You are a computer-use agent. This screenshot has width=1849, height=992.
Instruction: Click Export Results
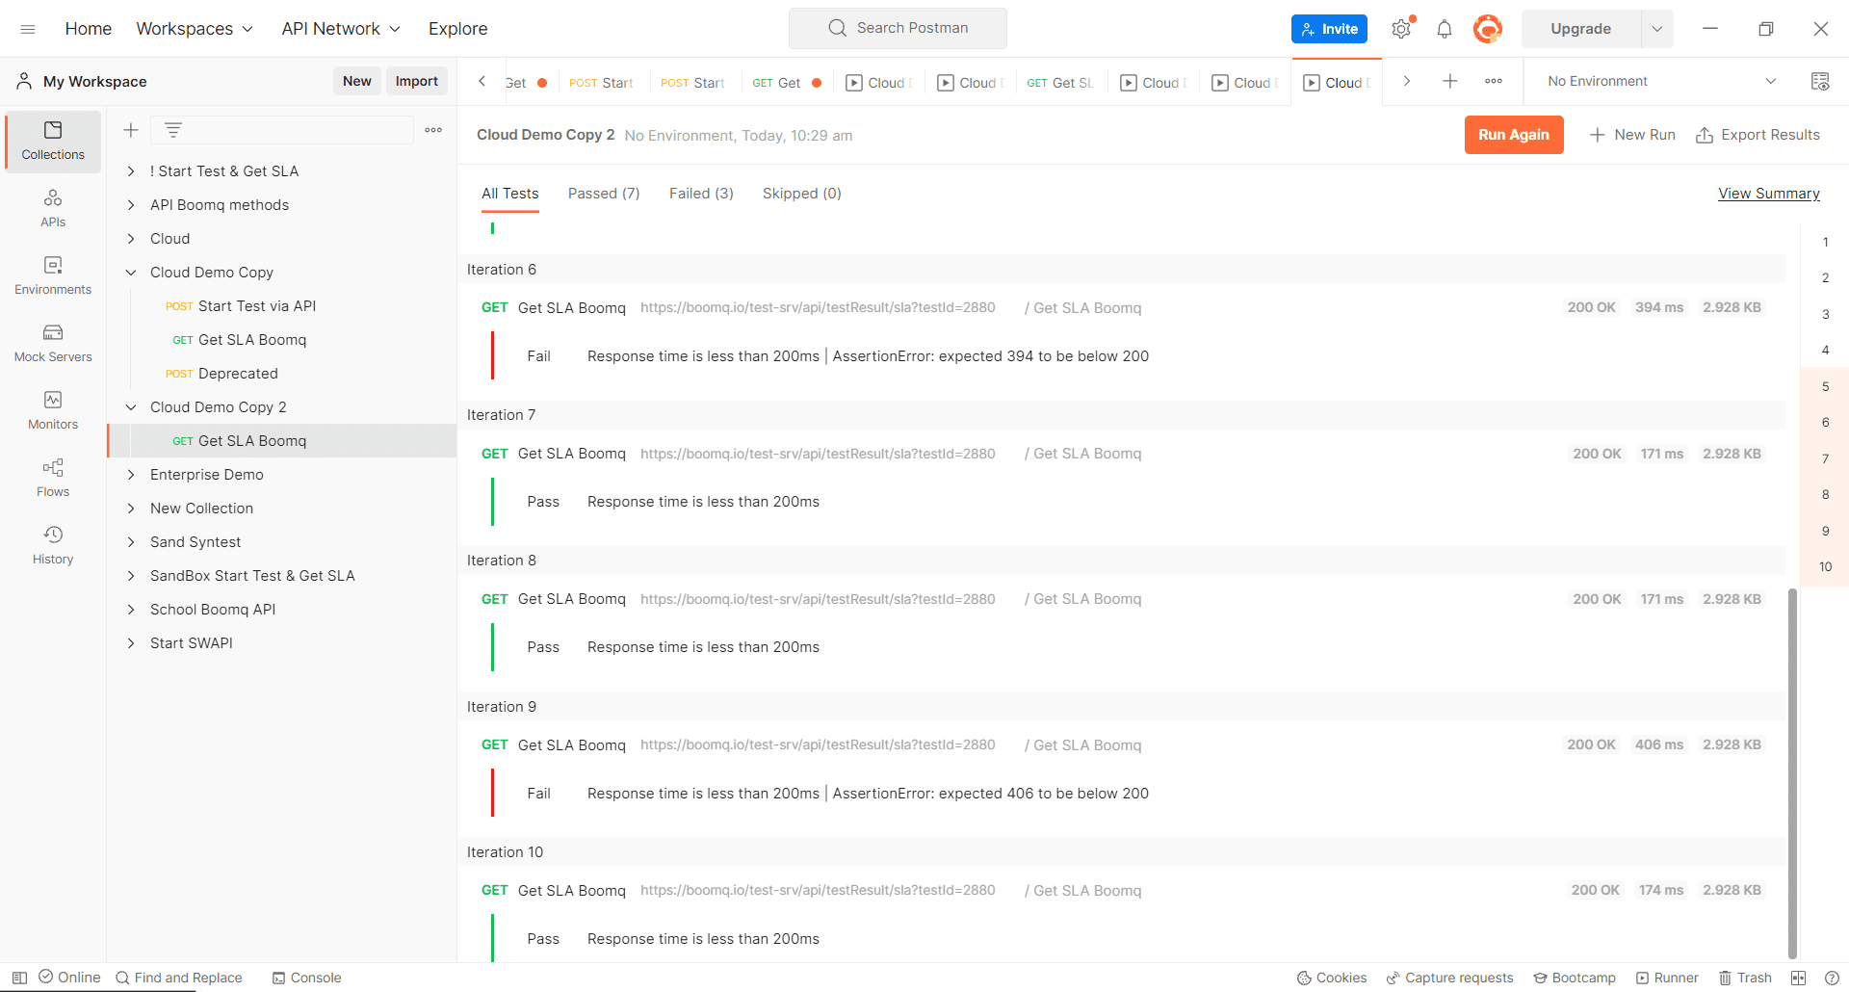point(1758,135)
